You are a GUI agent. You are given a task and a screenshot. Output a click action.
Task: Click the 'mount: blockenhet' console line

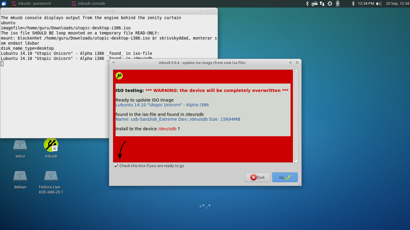(x=109, y=41)
